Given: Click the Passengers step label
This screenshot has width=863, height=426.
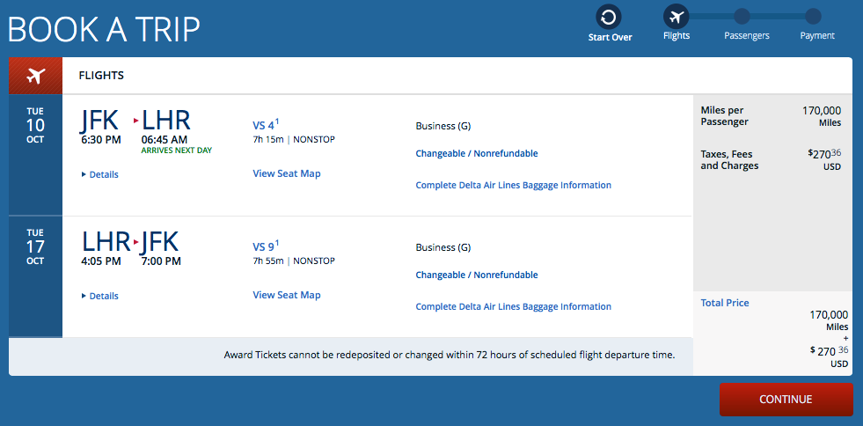Looking at the screenshot, I should (x=746, y=36).
